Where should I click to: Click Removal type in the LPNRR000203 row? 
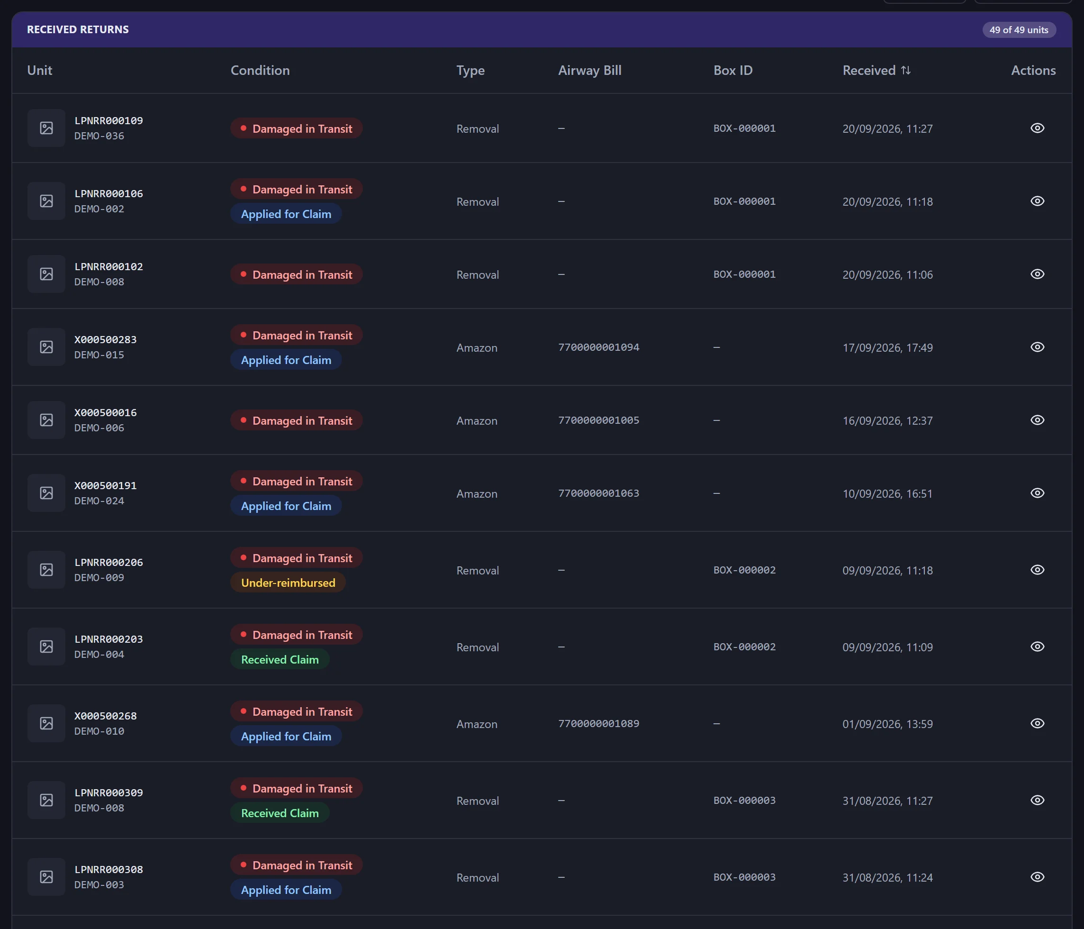(x=478, y=647)
